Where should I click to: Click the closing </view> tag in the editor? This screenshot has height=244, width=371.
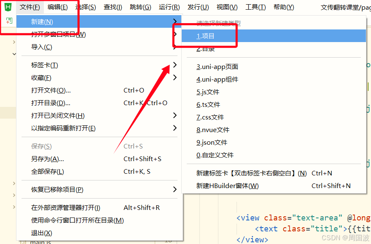pos(252,240)
